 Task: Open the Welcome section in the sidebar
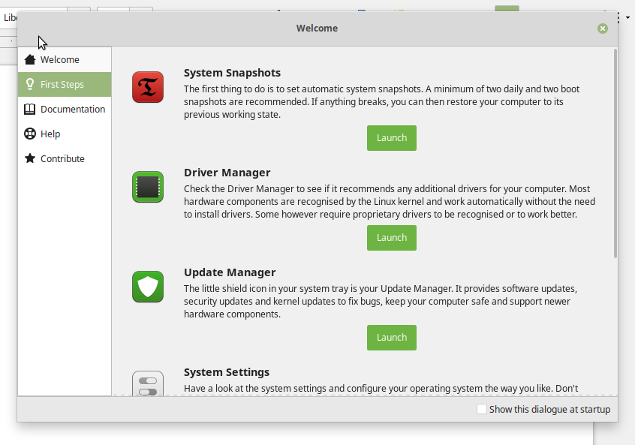tap(65, 59)
